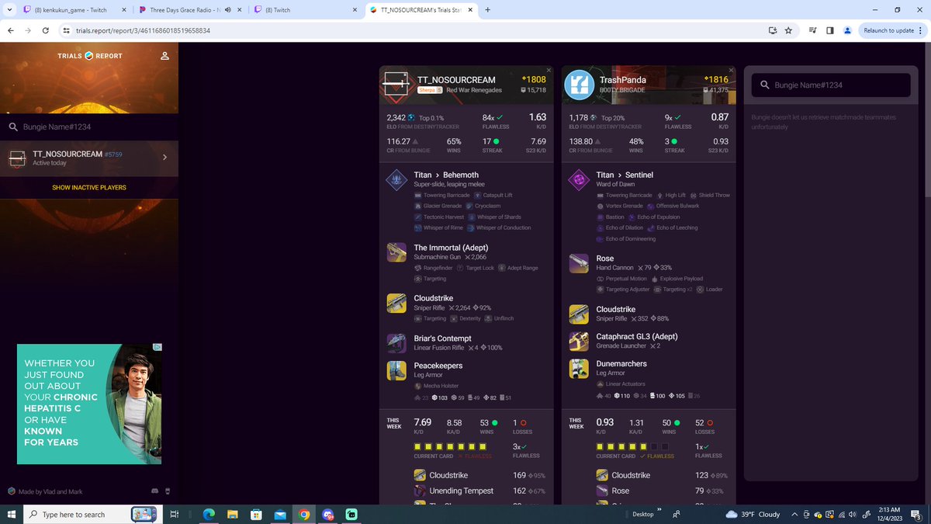Open the Chrome side panel

click(829, 30)
